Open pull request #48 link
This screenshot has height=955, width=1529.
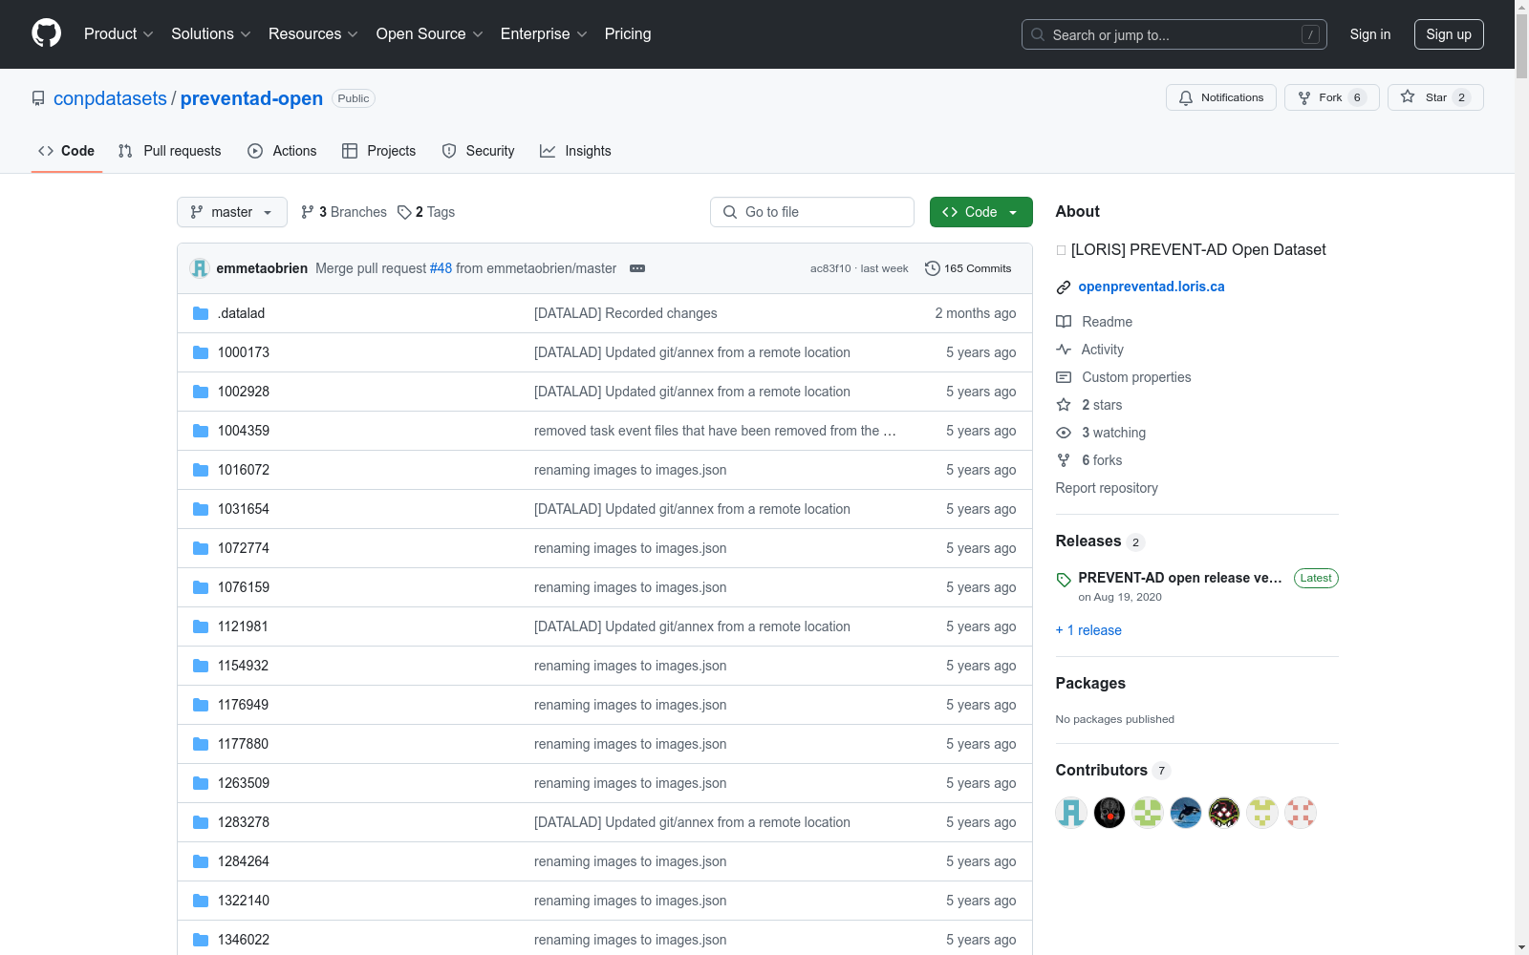tap(441, 268)
